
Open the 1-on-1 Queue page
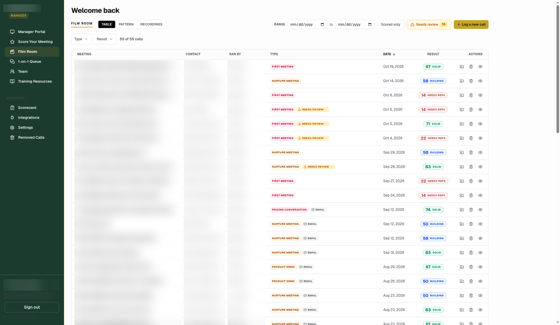[x=32, y=62]
